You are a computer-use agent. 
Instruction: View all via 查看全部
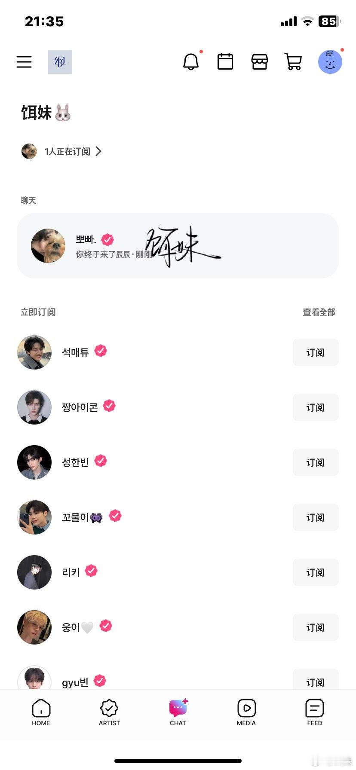[319, 312]
